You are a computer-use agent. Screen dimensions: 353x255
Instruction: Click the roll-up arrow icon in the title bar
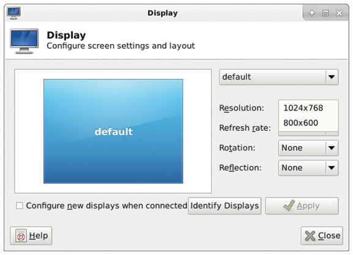pyautogui.click(x=312, y=13)
